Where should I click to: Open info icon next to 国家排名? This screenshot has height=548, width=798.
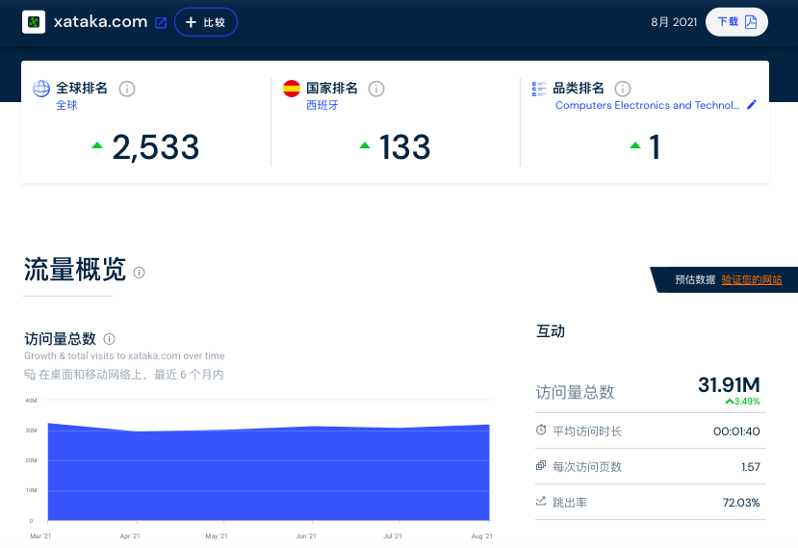pos(376,89)
